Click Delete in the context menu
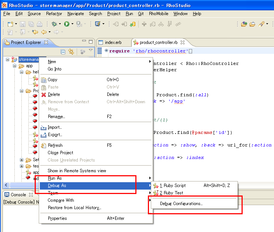This screenshot has width=274, height=232. pos(96,94)
